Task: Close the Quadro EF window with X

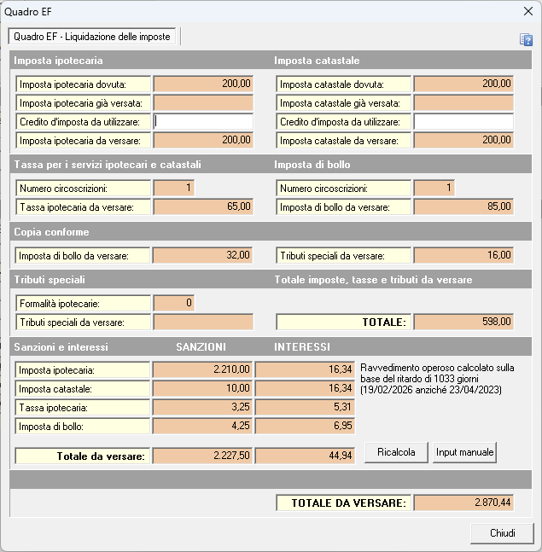Action: pos(527,11)
